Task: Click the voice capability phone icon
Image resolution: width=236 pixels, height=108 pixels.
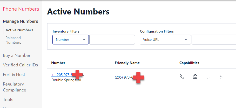Action: tap(182, 76)
